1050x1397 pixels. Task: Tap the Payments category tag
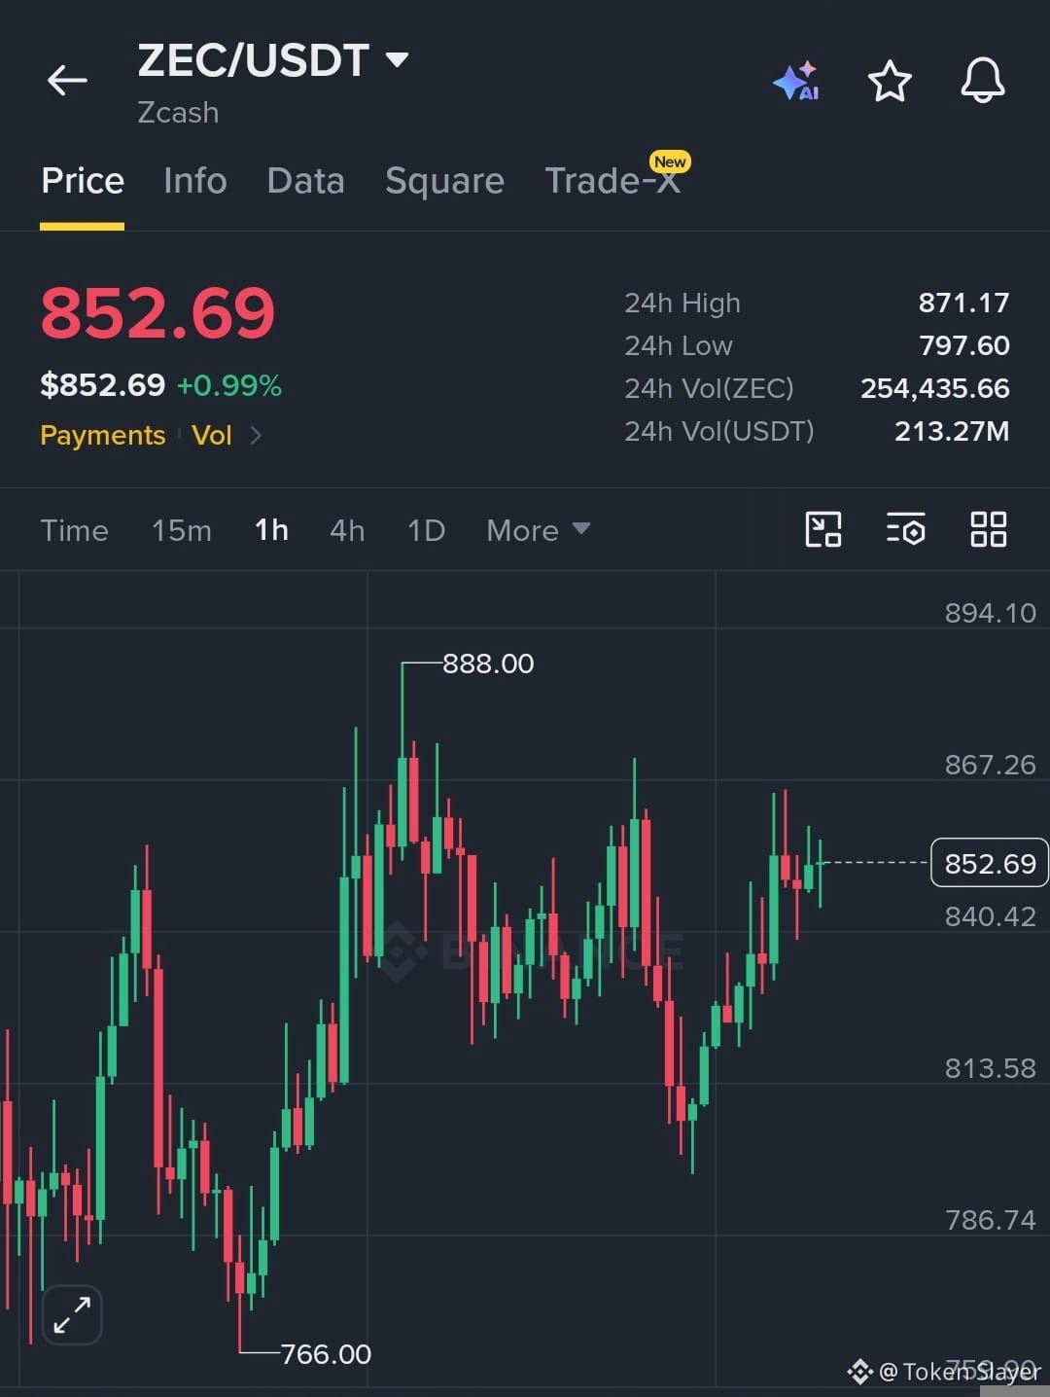(x=103, y=435)
